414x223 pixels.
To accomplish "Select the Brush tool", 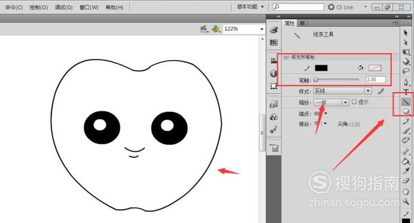I will [x=406, y=131].
